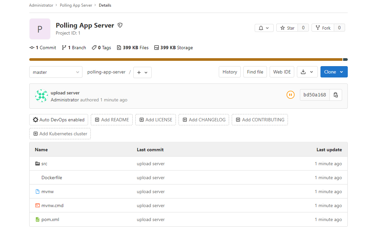The width and height of the screenshot is (382, 241).
Task: Open the commit History button
Action: point(230,72)
